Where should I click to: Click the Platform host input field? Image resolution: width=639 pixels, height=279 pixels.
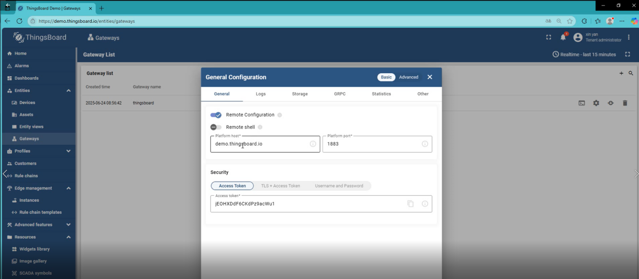click(260, 144)
